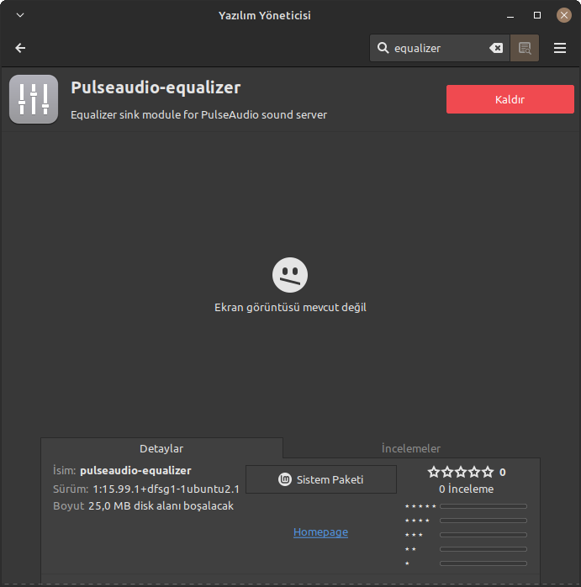Open the Homepage link

point(320,532)
